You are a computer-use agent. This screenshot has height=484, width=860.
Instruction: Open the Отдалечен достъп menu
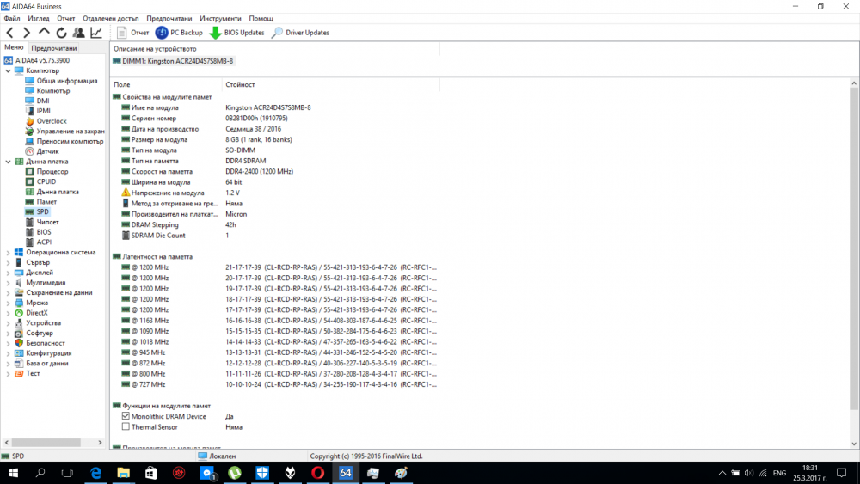(111, 19)
